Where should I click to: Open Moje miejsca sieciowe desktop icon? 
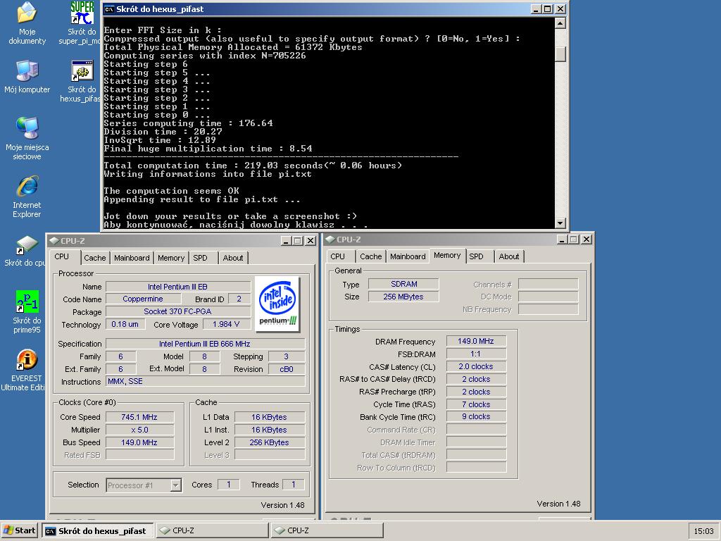tap(27, 139)
